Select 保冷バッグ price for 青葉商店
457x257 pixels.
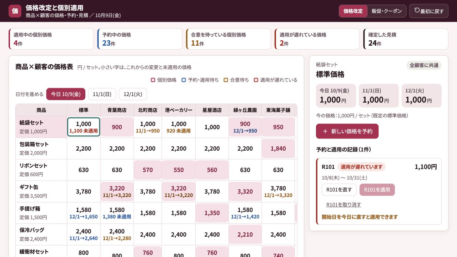(x=117, y=235)
